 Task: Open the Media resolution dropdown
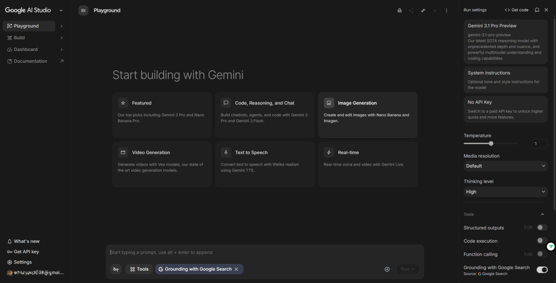[505, 166]
